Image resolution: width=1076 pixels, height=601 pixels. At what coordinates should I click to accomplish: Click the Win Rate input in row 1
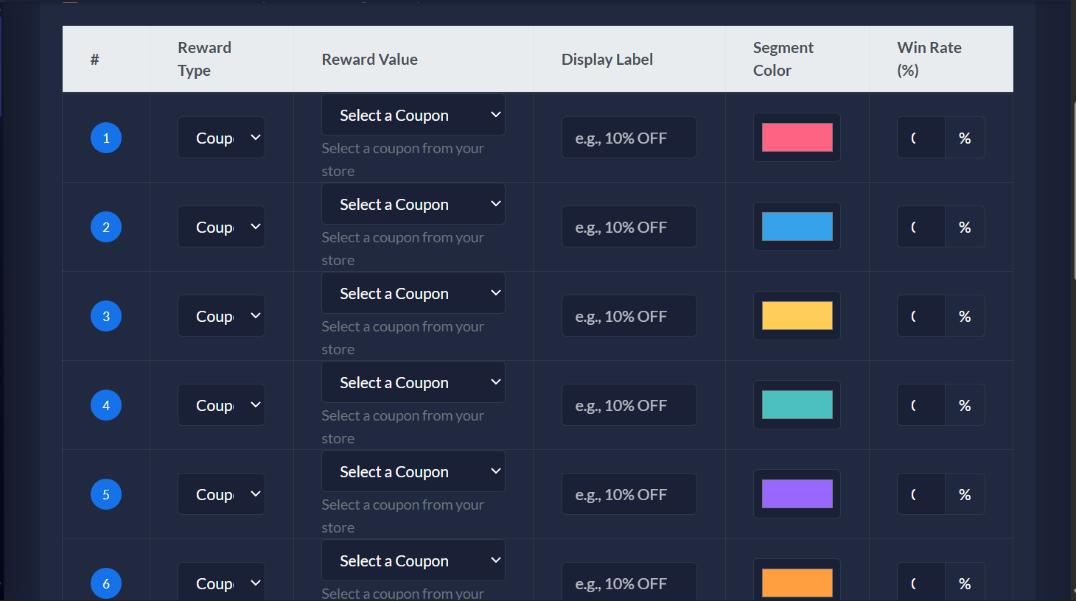pos(921,138)
